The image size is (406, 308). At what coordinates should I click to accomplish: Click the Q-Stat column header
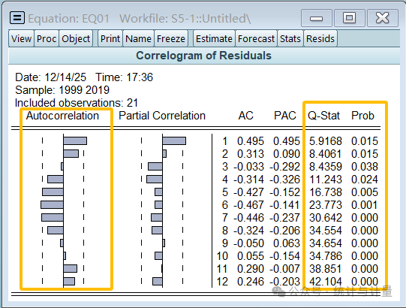323,116
